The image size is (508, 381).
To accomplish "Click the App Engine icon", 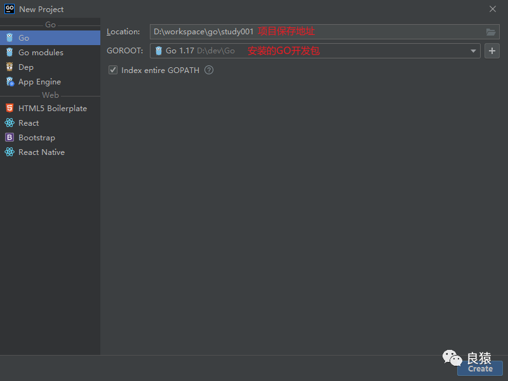I will pos(10,82).
